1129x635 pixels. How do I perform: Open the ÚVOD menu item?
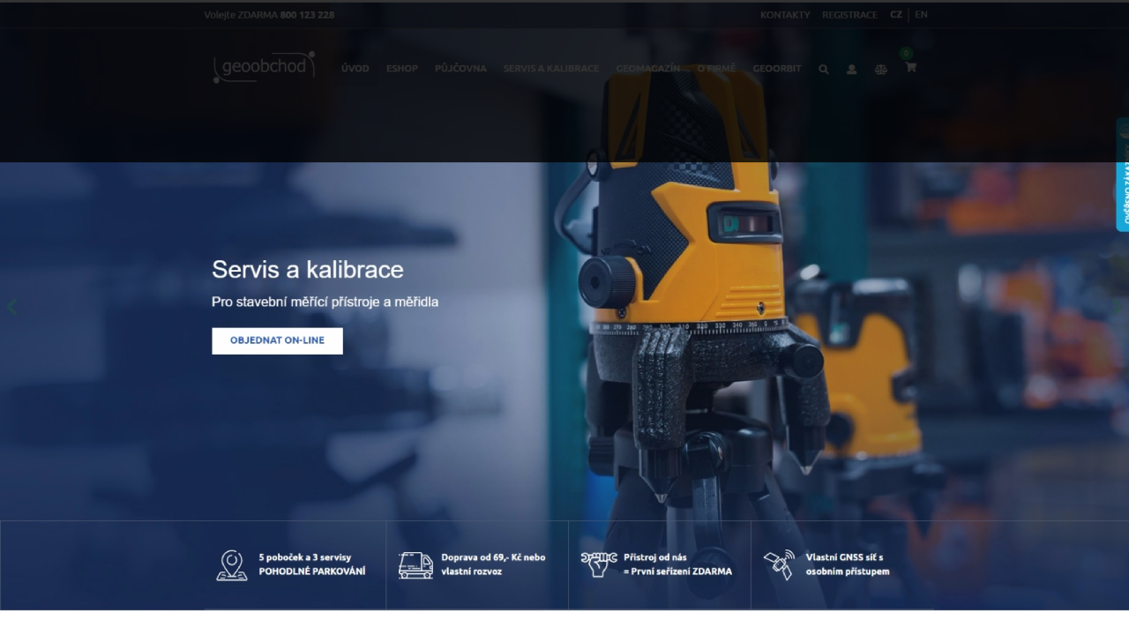click(355, 69)
